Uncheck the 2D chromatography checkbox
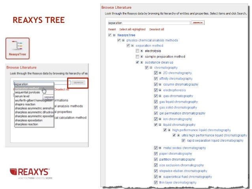The height and width of the screenshot is (189, 252). click(x=156, y=73)
